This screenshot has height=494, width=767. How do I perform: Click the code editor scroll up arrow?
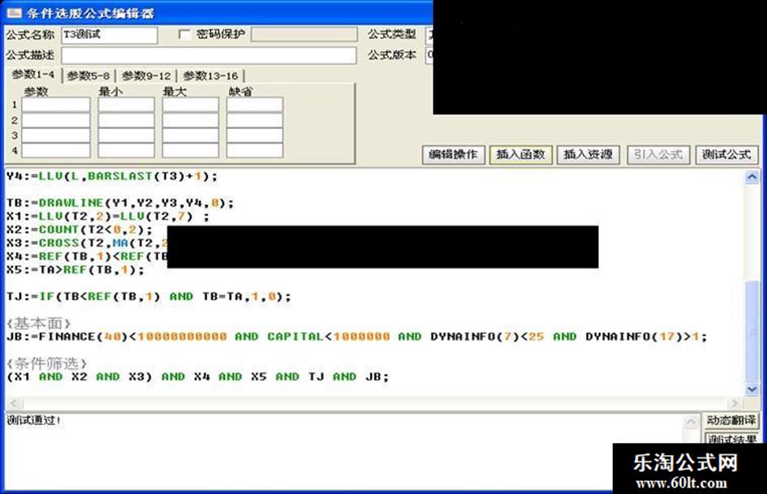(752, 177)
